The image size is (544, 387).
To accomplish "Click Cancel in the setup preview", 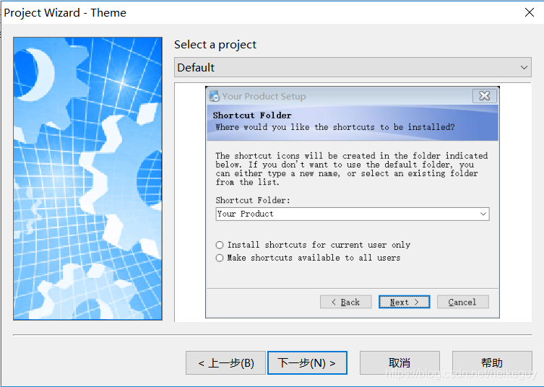I will coord(463,302).
